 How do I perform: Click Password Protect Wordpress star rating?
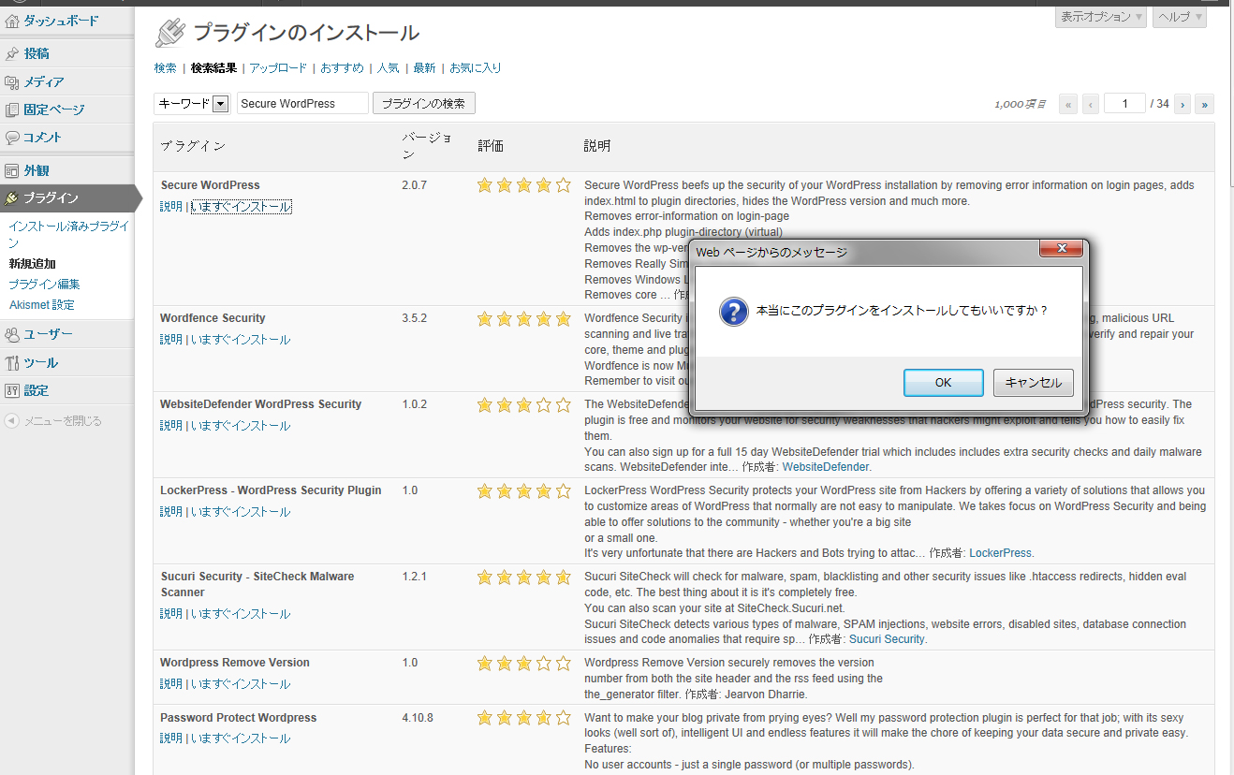tap(524, 718)
